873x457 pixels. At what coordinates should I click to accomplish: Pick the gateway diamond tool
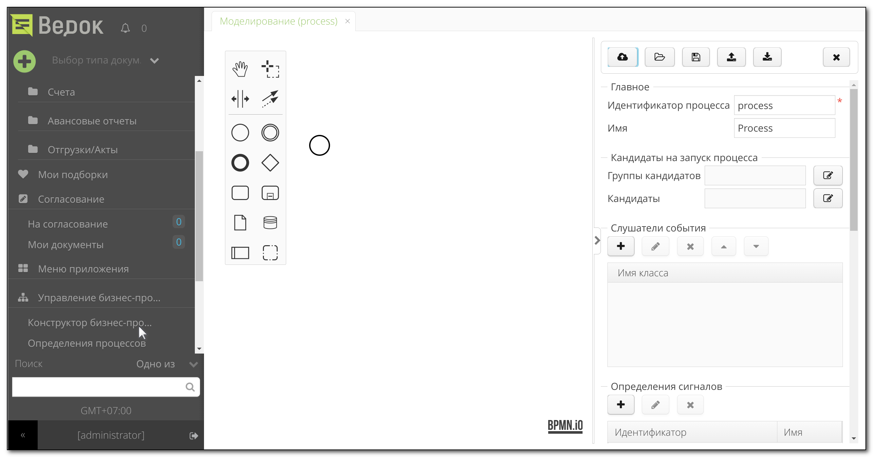click(x=270, y=162)
